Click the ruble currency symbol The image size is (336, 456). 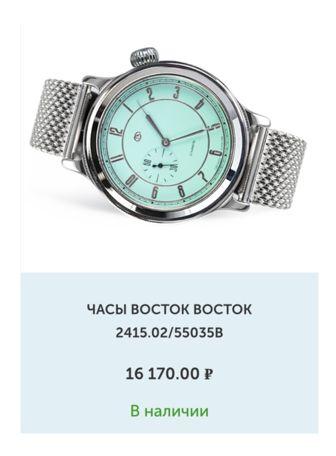click(207, 374)
